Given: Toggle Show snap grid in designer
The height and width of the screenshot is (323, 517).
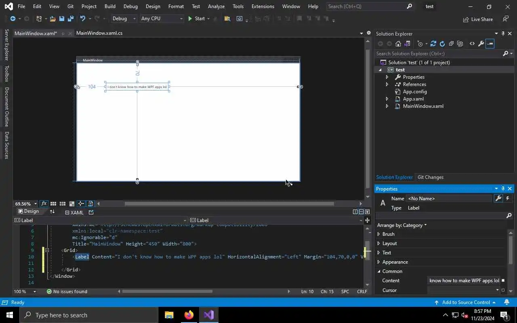Looking at the screenshot, I should (53, 203).
